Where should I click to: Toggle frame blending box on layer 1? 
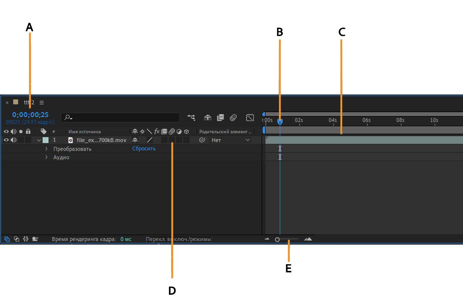(x=164, y=140)
